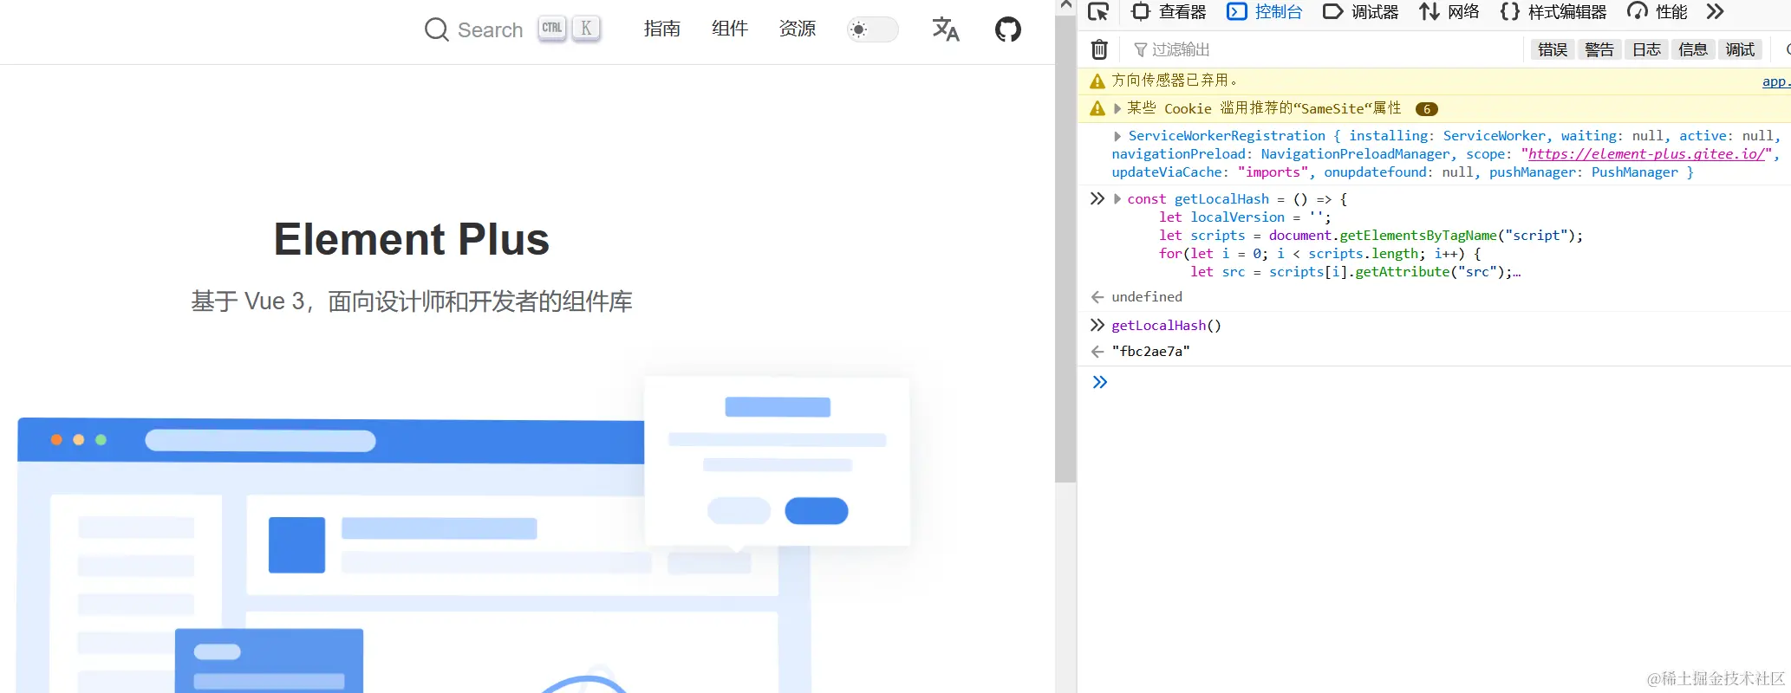Switch to the 控制台 console tab

pyautogui.click(x=1265, y=12)
